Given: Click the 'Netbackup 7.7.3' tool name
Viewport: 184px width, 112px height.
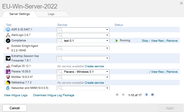Looking at the screenshot, I should pos(21,82).
